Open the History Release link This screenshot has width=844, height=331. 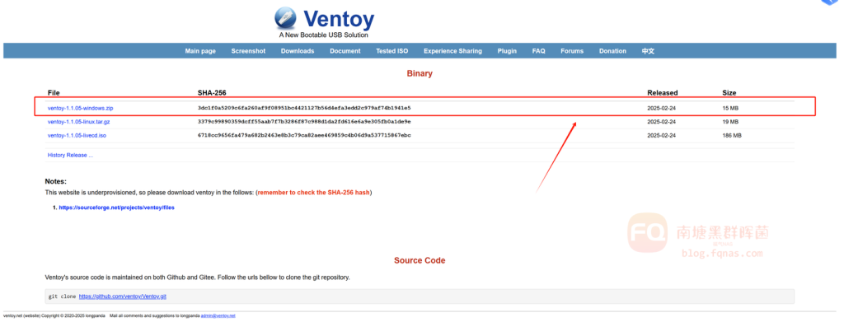point(70,155)
